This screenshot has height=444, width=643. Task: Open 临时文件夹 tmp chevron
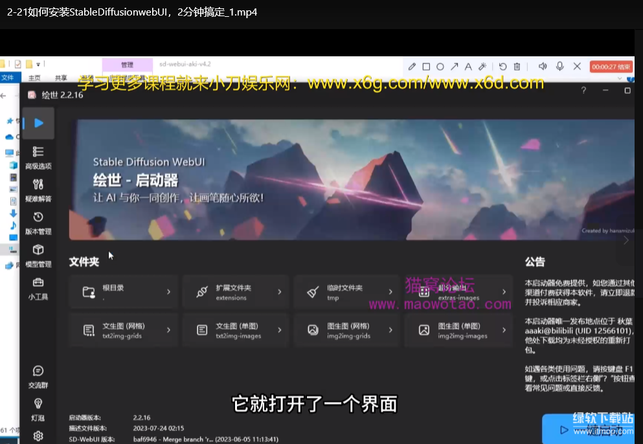click(x=390, y=291)
